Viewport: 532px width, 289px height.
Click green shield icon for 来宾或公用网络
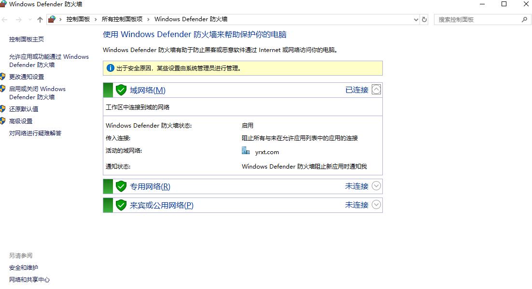[121, 205]
